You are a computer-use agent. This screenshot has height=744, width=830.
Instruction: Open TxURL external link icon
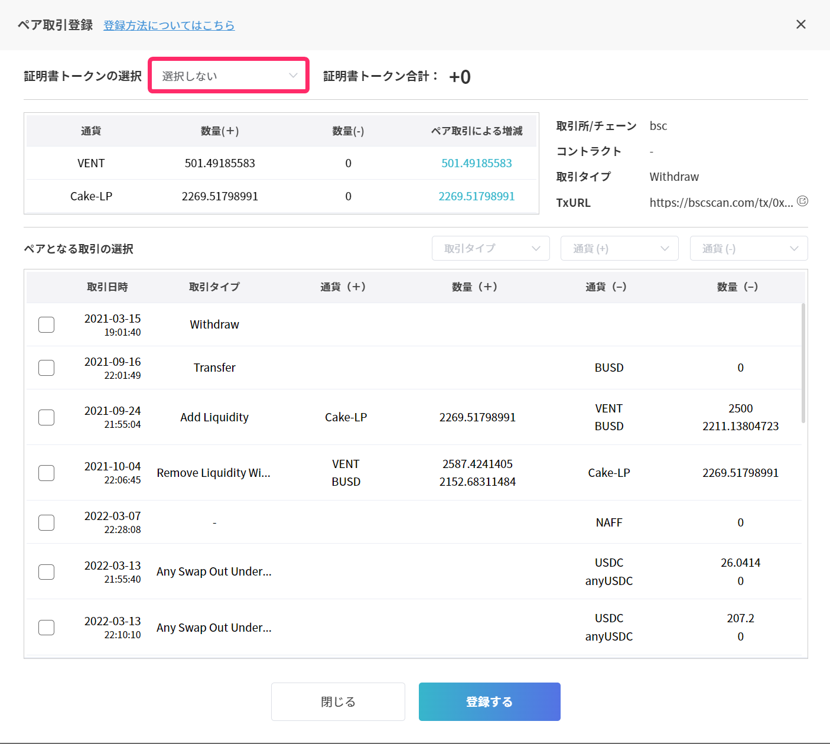[x=802, y=202]
